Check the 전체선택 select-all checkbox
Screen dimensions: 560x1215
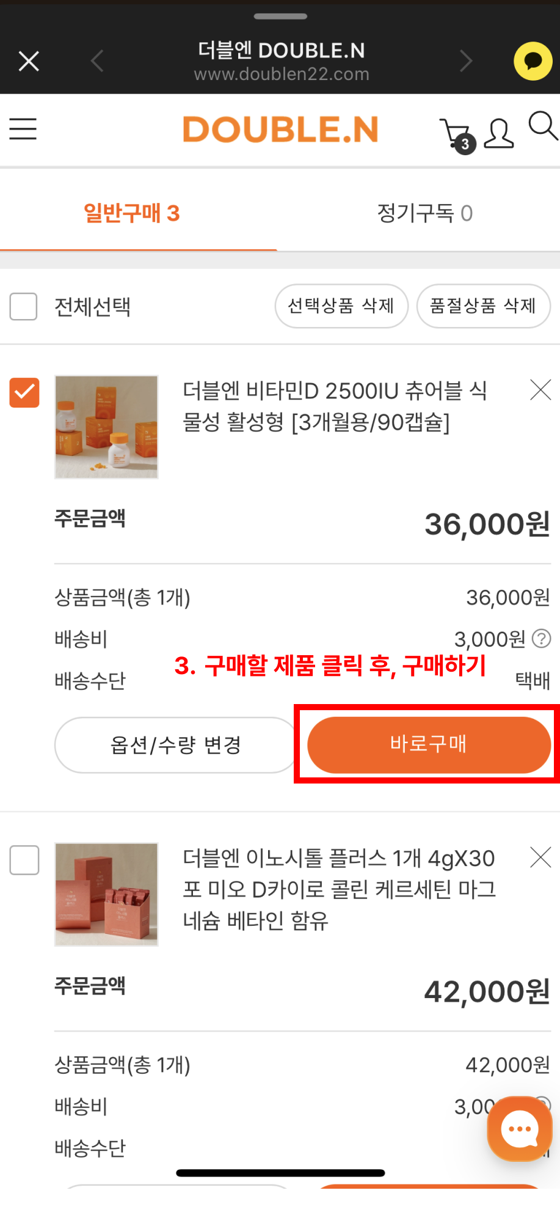coord(24,306)
